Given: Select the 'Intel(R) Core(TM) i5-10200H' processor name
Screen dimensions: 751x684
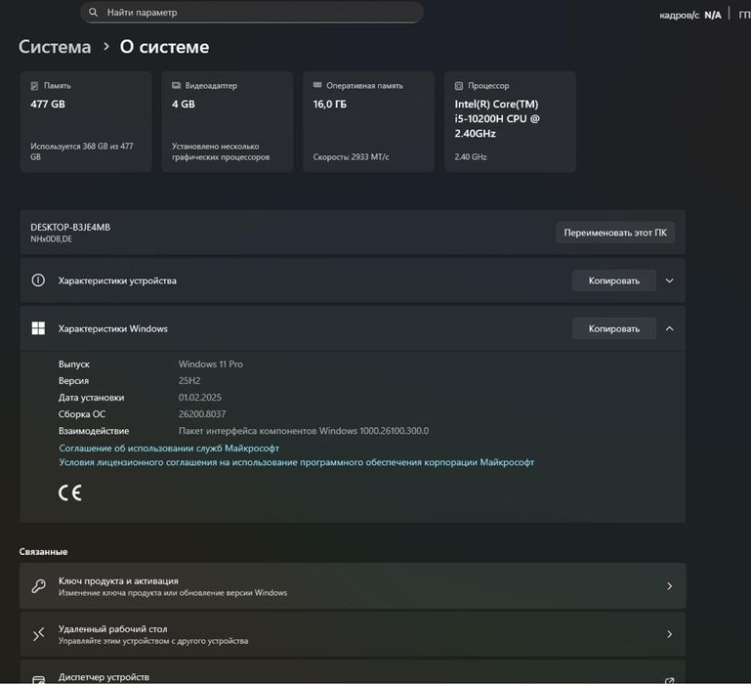Looking at the screenshot, I should [x=497, y=118].
